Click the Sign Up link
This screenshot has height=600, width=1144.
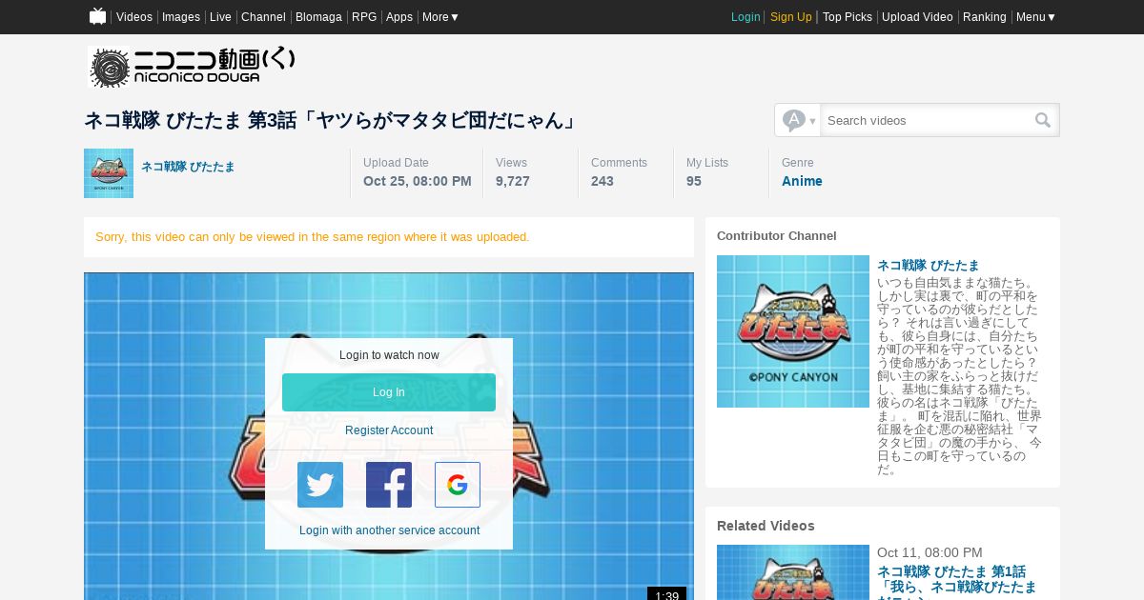(x=791, y=16)
